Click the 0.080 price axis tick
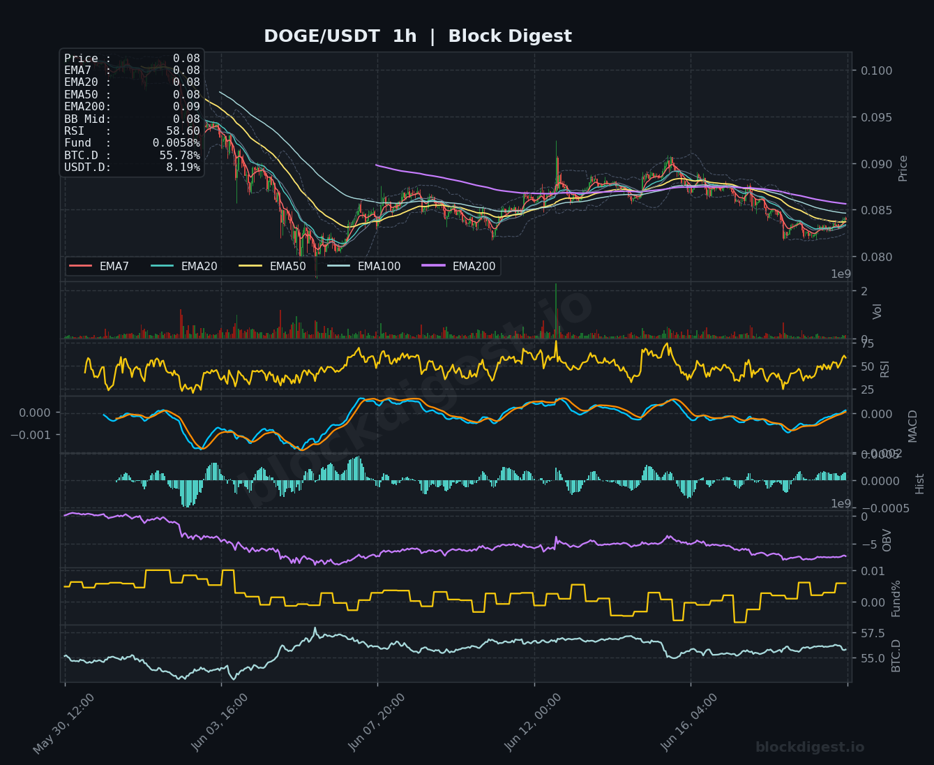 (x=876, y=257)
